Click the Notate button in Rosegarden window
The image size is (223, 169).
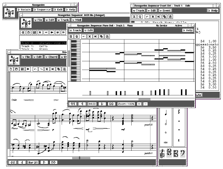click(x=24, y=10)
